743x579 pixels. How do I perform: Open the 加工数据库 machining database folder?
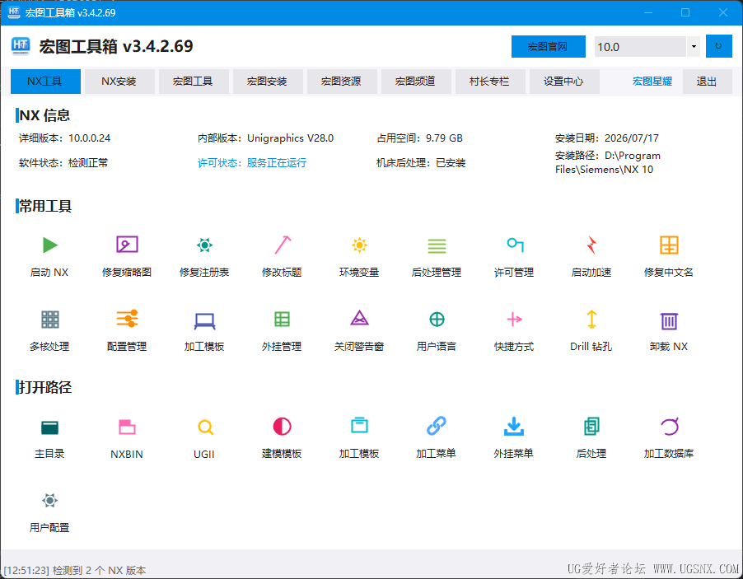coord(670,427)
